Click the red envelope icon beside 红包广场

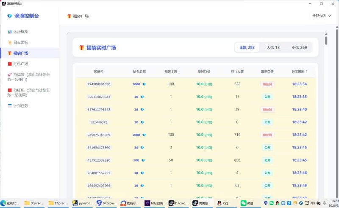click(10, 64)
